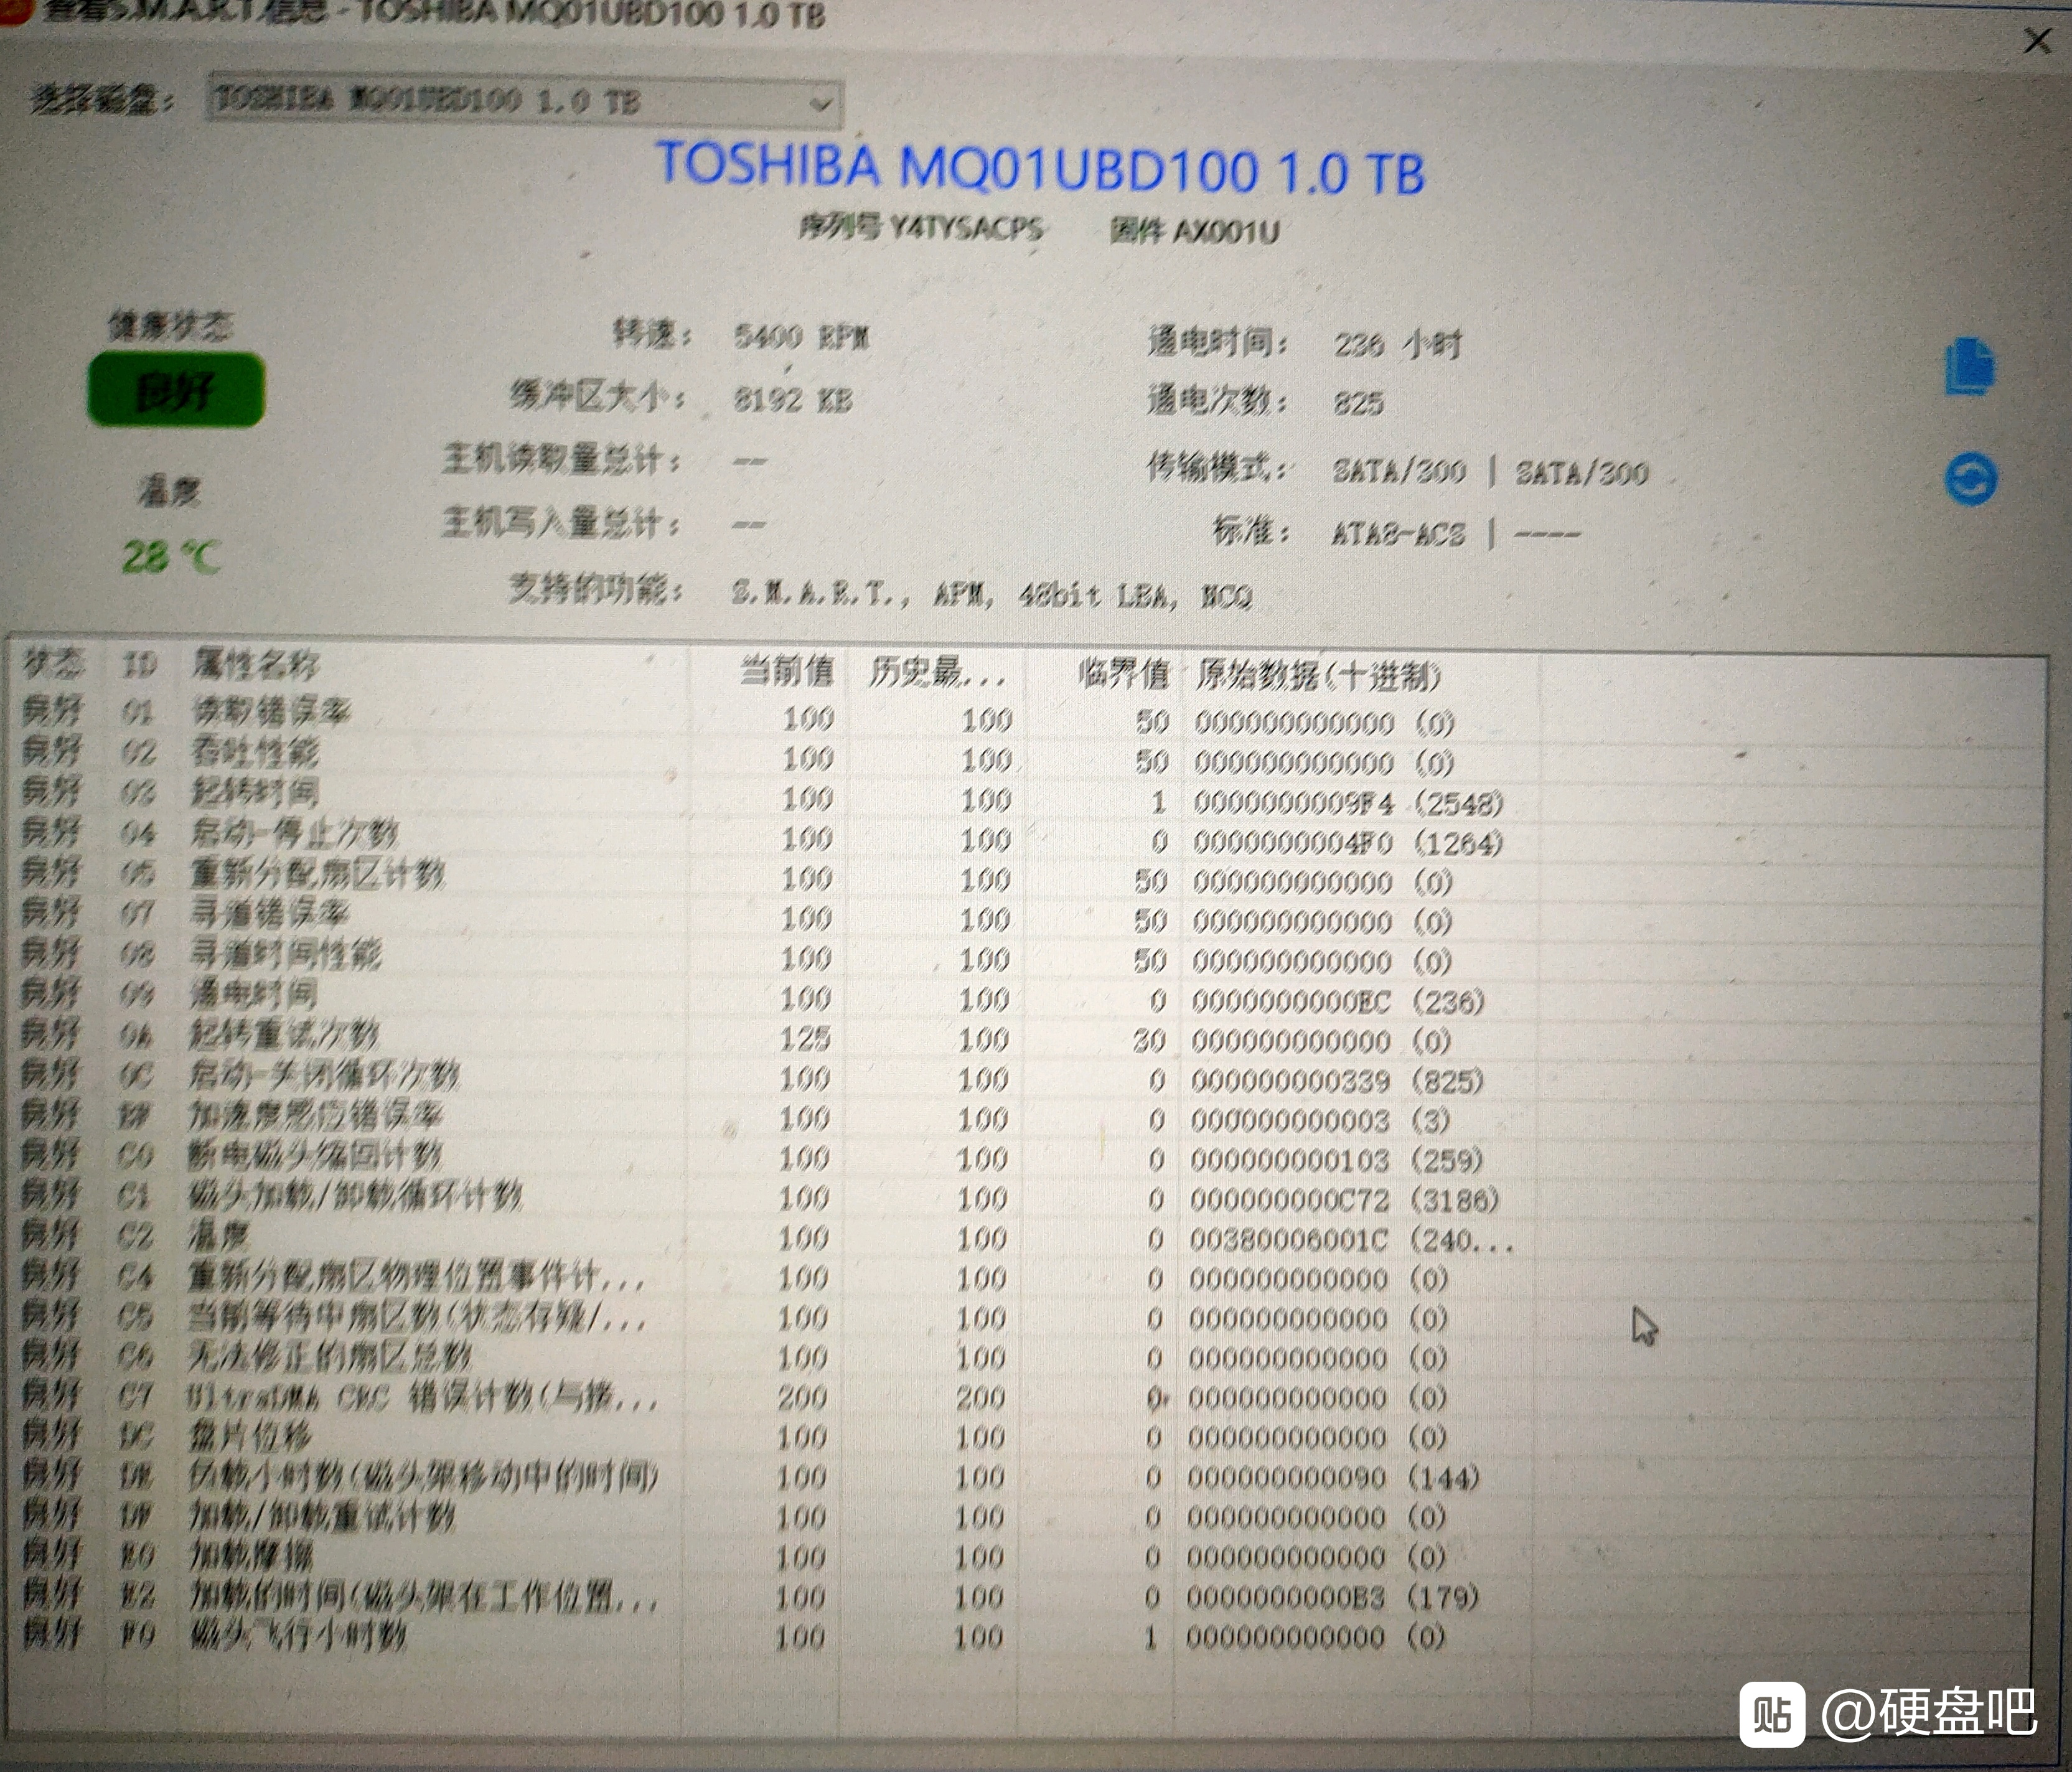Click the blue circular refresh icon
This screenshot has width=2072, height=1772.
(x=1971, y=480)
